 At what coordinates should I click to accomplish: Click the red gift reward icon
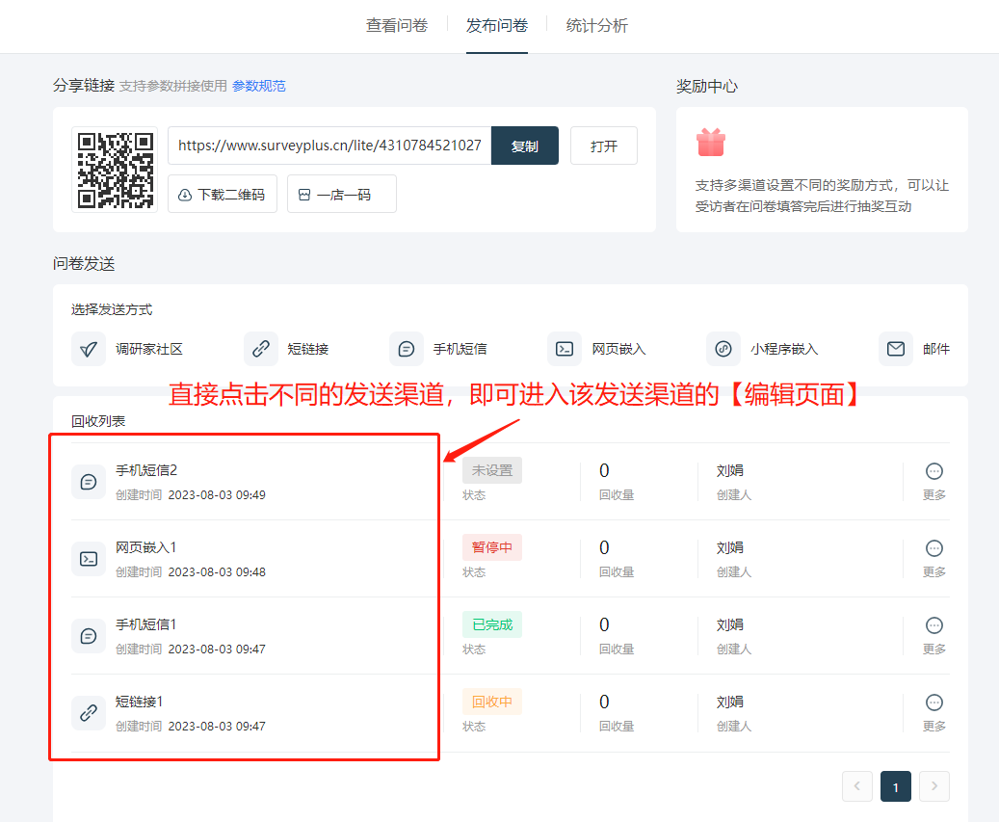(711, 142)
